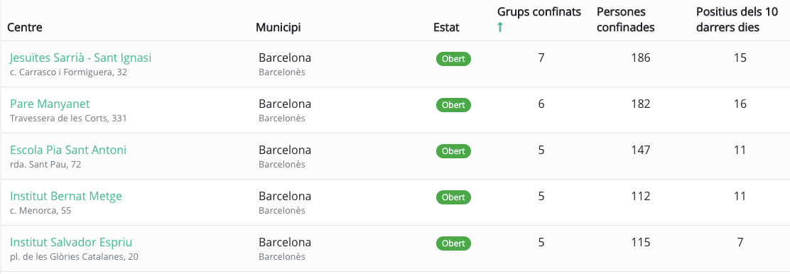Click the Obert badge for Institut Bernat Metge
This screenshot has height=274, width=790.
(x=453, y=197)
